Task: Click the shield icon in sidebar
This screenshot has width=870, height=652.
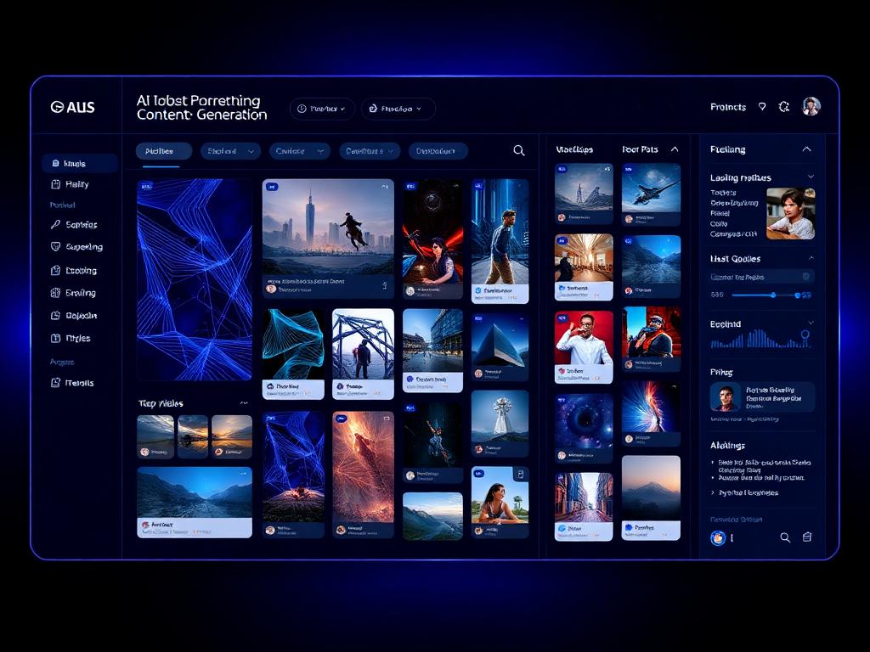Action: [x=55, y=247]
